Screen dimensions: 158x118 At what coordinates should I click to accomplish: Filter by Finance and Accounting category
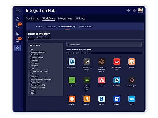point(39,71)
